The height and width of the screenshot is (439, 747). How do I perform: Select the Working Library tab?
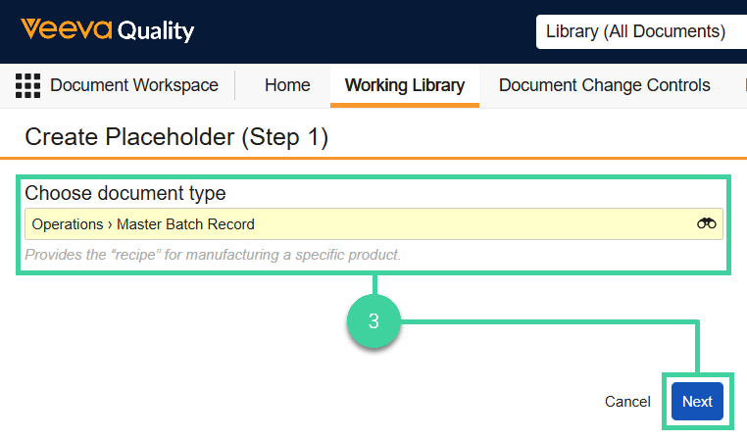click(405, 85)
